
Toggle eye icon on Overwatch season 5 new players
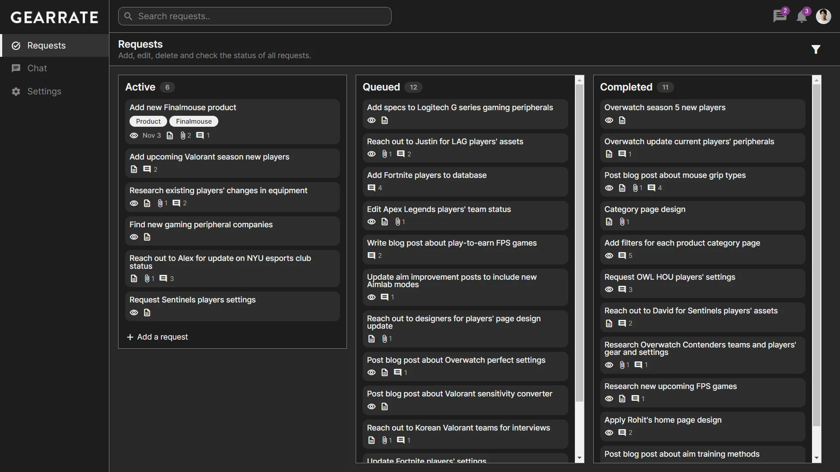[x=609, y=121]
